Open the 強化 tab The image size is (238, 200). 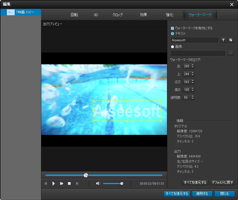point(169,15)
